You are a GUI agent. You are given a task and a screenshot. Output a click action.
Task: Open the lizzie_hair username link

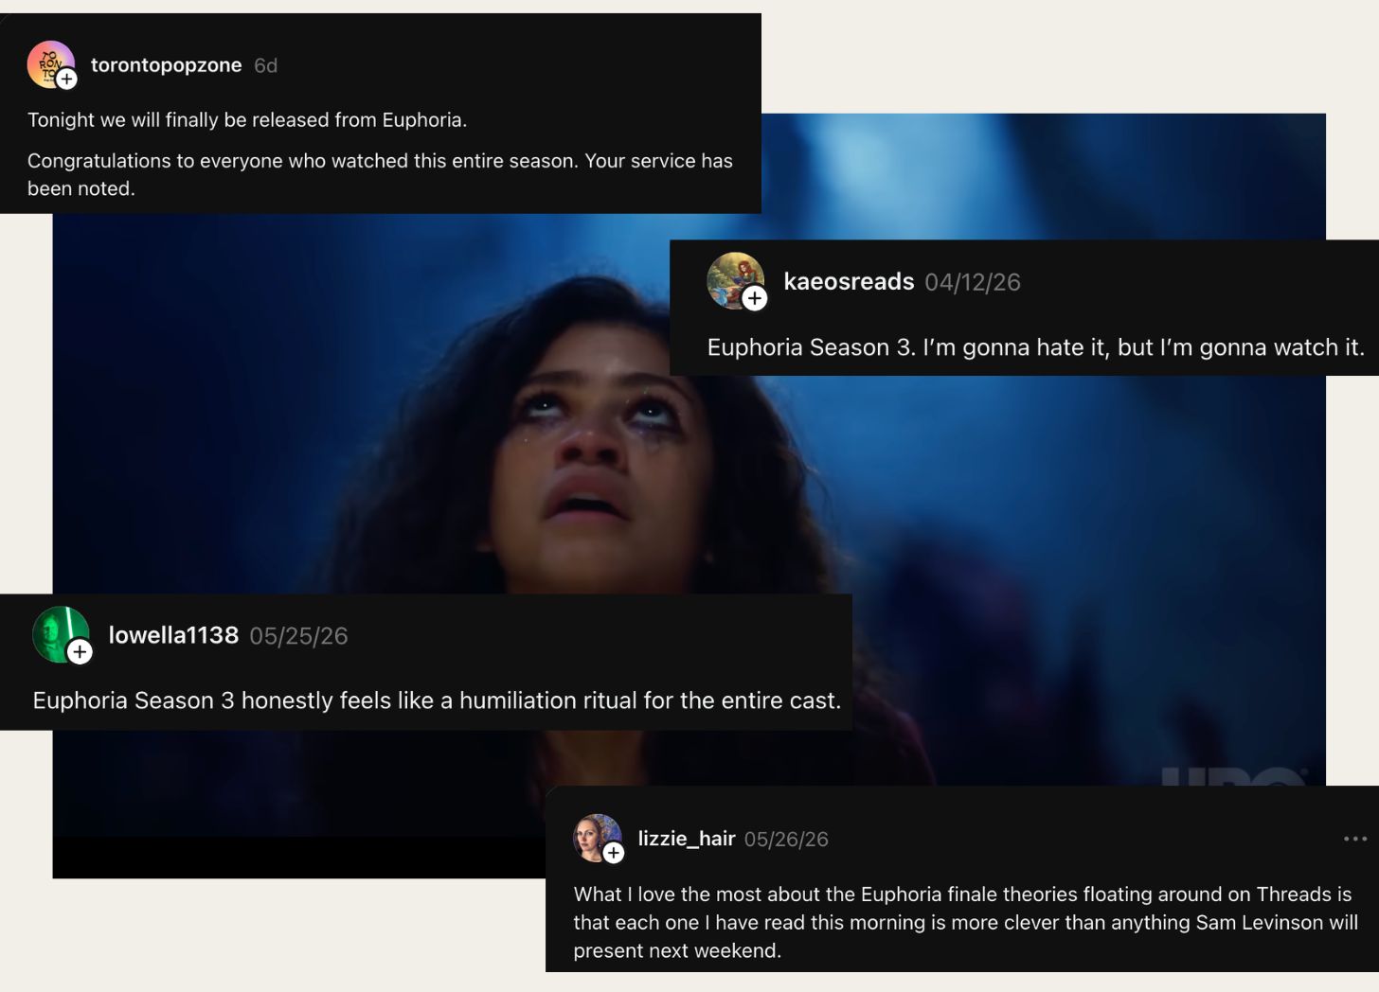click(687, 839)
